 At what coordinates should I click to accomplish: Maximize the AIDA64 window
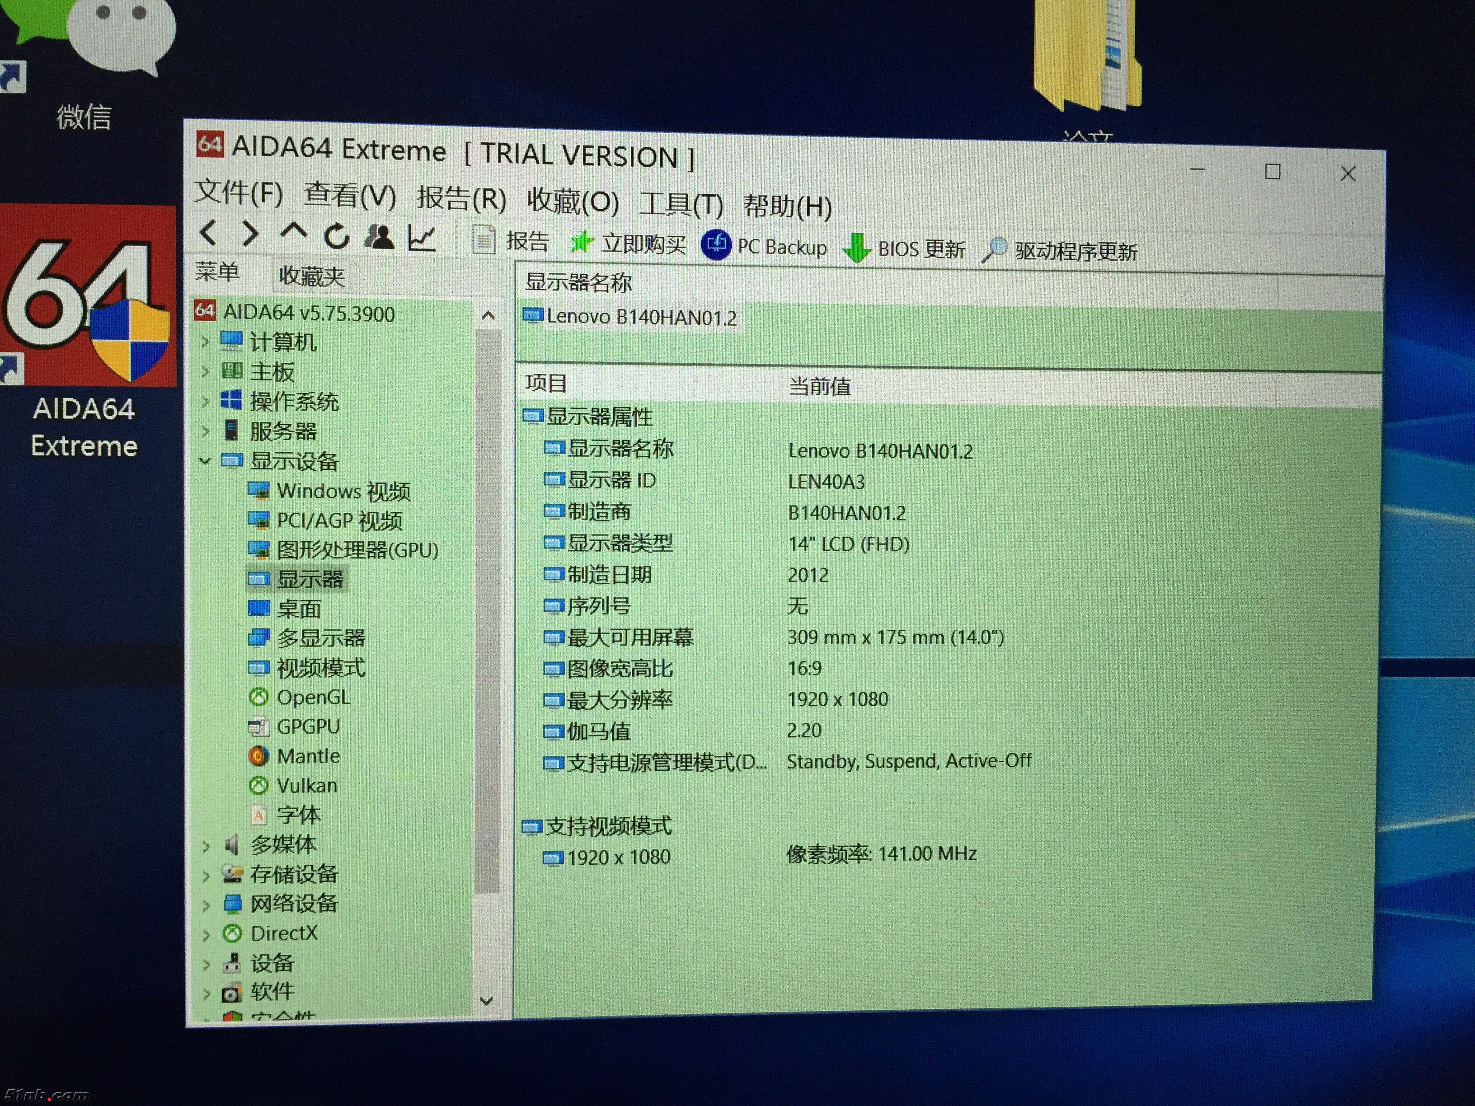1272,172
